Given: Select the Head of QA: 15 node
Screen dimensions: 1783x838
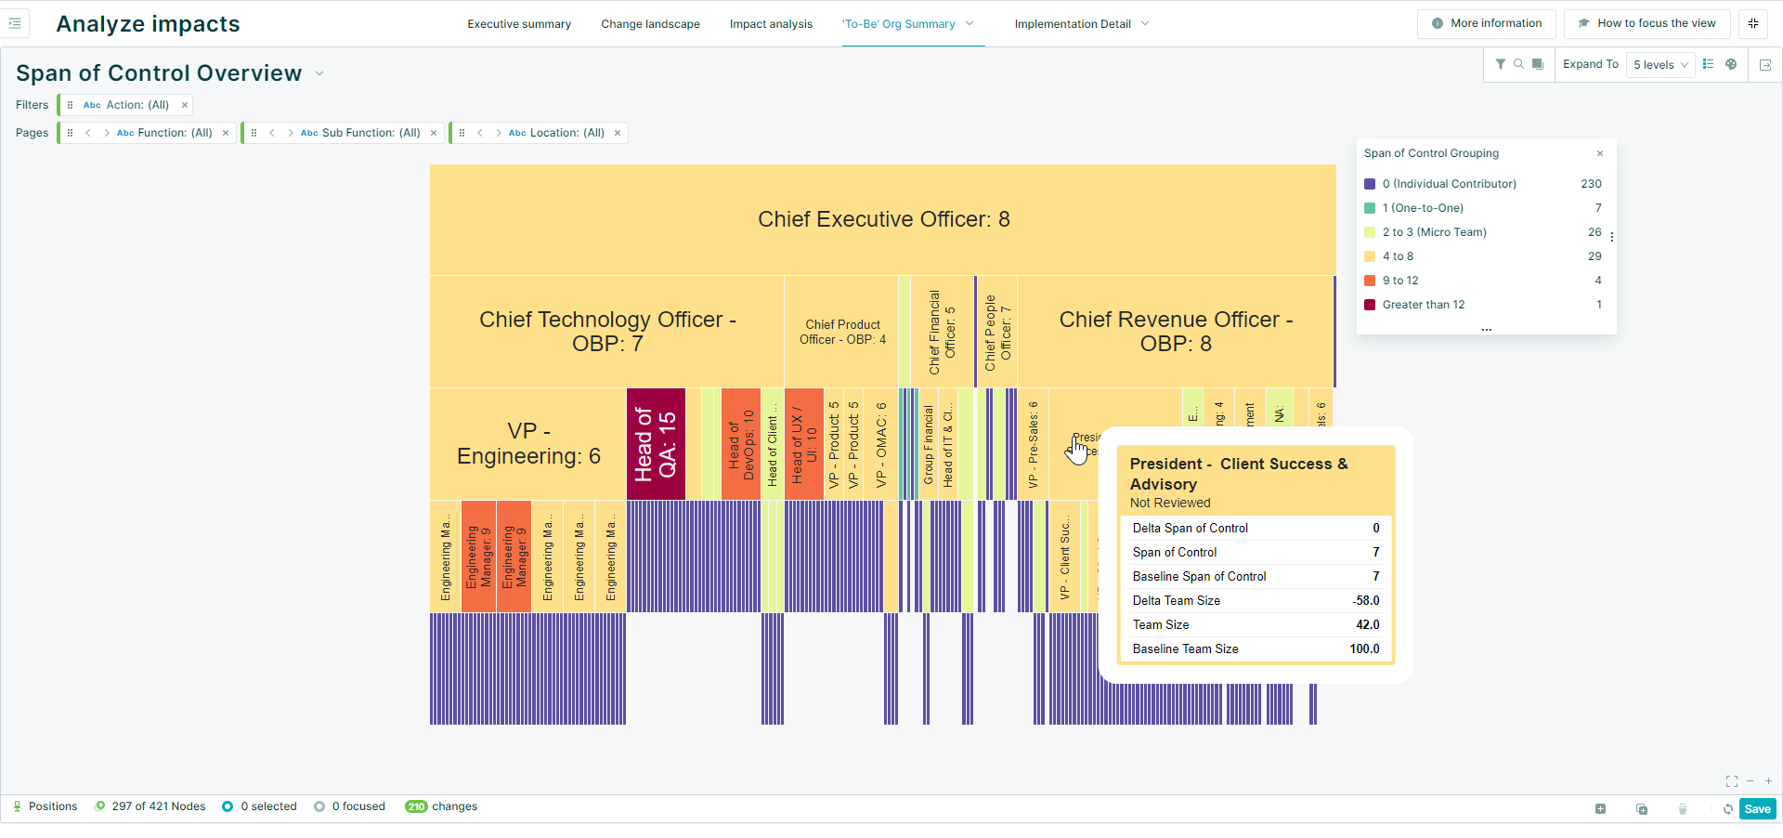Looking at the screenshot, I should coord(656,444).
